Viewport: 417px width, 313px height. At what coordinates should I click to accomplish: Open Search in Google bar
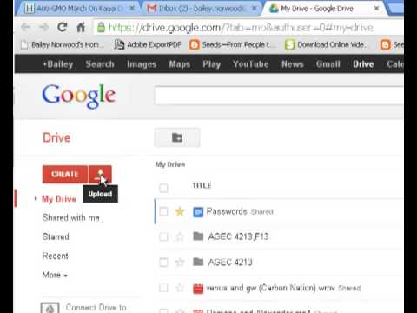tap(100, 64)
